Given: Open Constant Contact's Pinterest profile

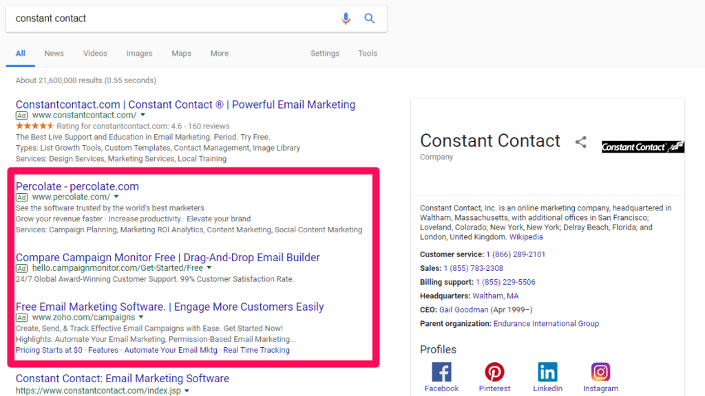Looking at the screenshot, I should (494, 372).
